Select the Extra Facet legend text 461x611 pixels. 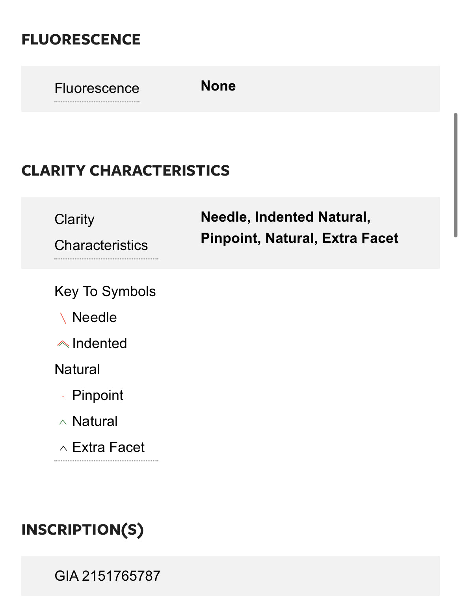click(108, 447)
